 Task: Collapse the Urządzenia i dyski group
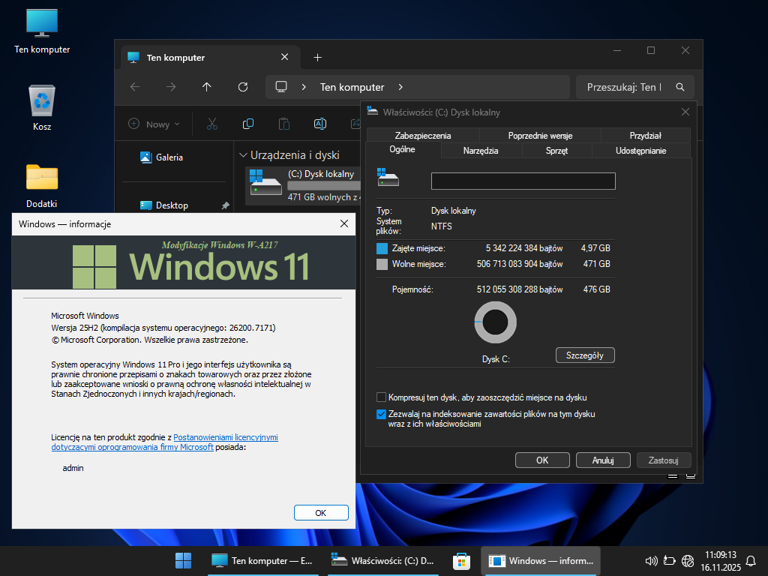[x=243, y=155]
